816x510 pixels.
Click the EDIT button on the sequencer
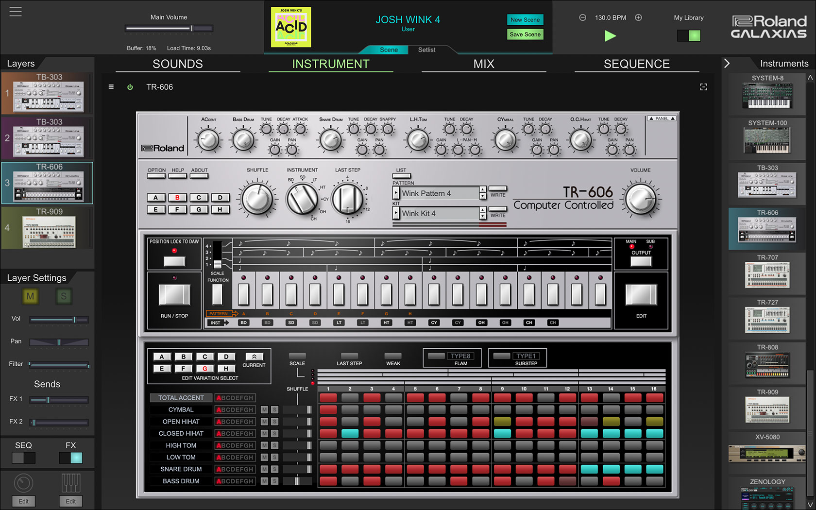coord(641,295)
